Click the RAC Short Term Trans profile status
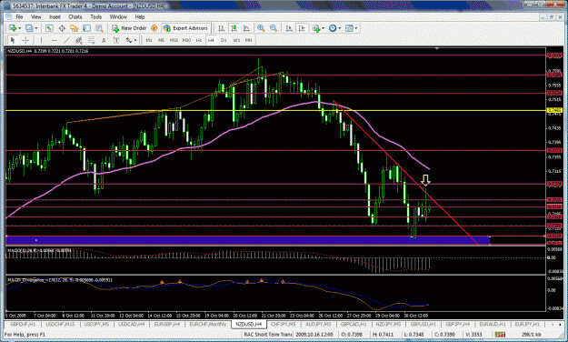The width and height of the screenshot is (568, 342). point(268,335)
